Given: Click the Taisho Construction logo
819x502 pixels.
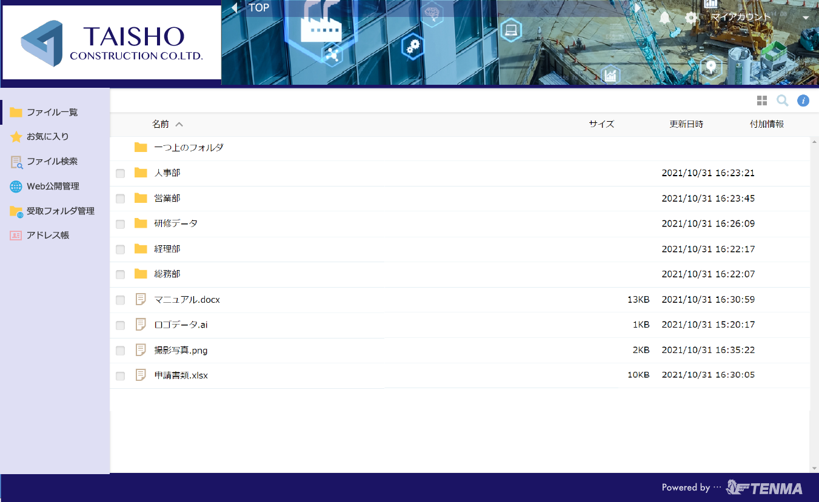Looking at the screenshot, I should click(x=112, y=42).
